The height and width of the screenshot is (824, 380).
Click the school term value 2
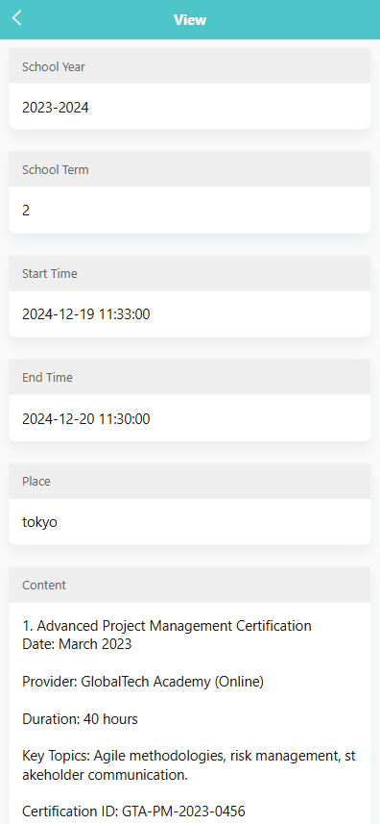click(x=26, y=211)
